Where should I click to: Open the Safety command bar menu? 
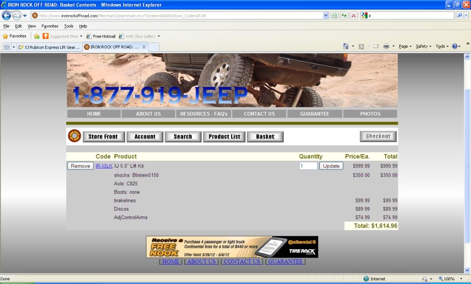tap(423, 46)
